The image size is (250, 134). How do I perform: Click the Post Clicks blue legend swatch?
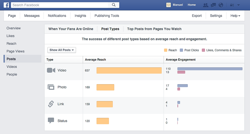(181, 50)
